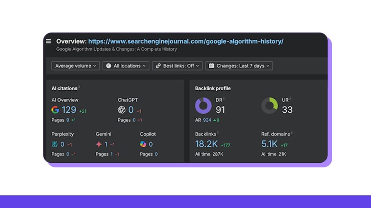Open the Changes: Last 7 days dropdown
This screenshot has height=208, width=371.
239,66
